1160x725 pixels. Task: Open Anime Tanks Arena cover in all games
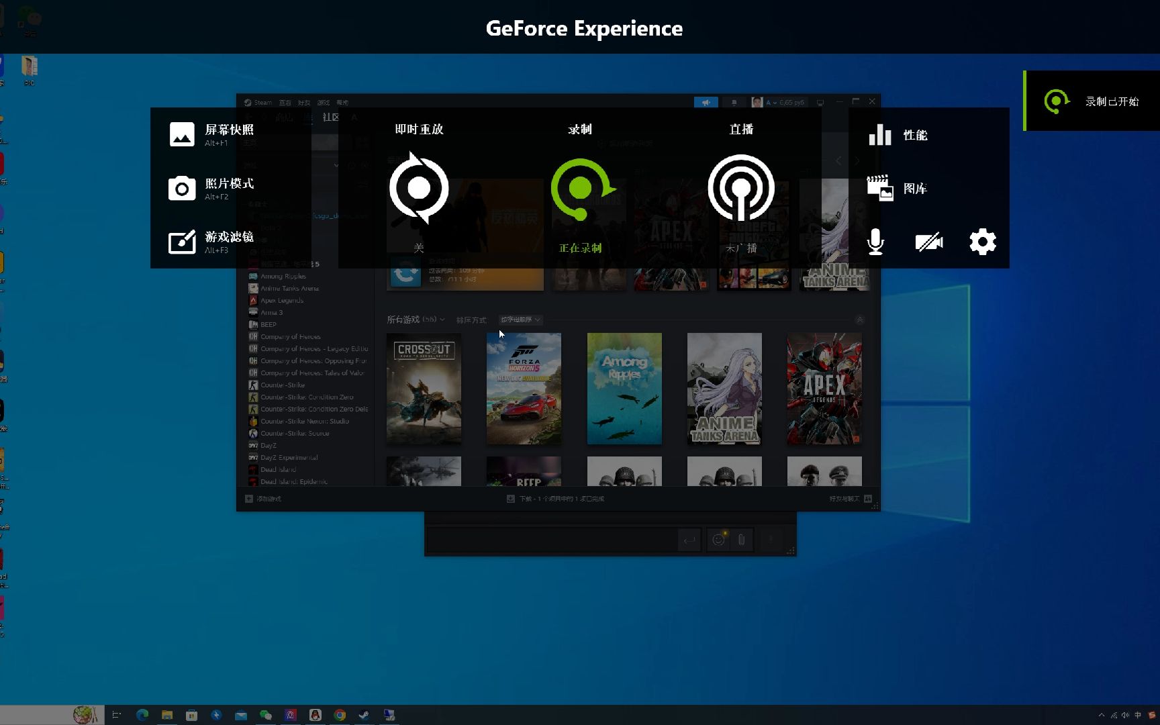point(724,389)
